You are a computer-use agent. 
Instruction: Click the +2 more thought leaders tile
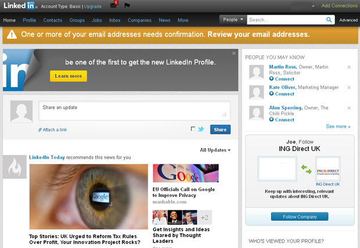click(x=204, y=217)
